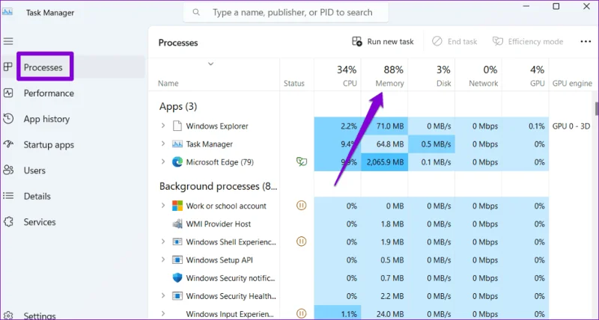
Task: Sort processes by Memory column
Action: point(385,76)
